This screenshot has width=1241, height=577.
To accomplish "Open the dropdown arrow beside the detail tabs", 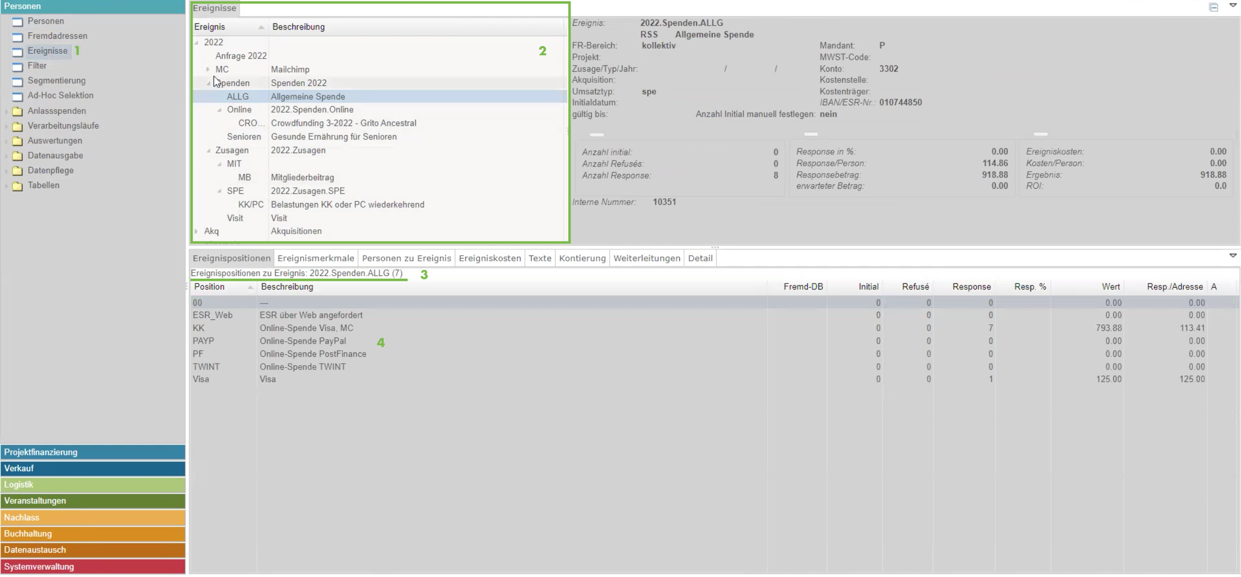I will tap(1232, 256).
